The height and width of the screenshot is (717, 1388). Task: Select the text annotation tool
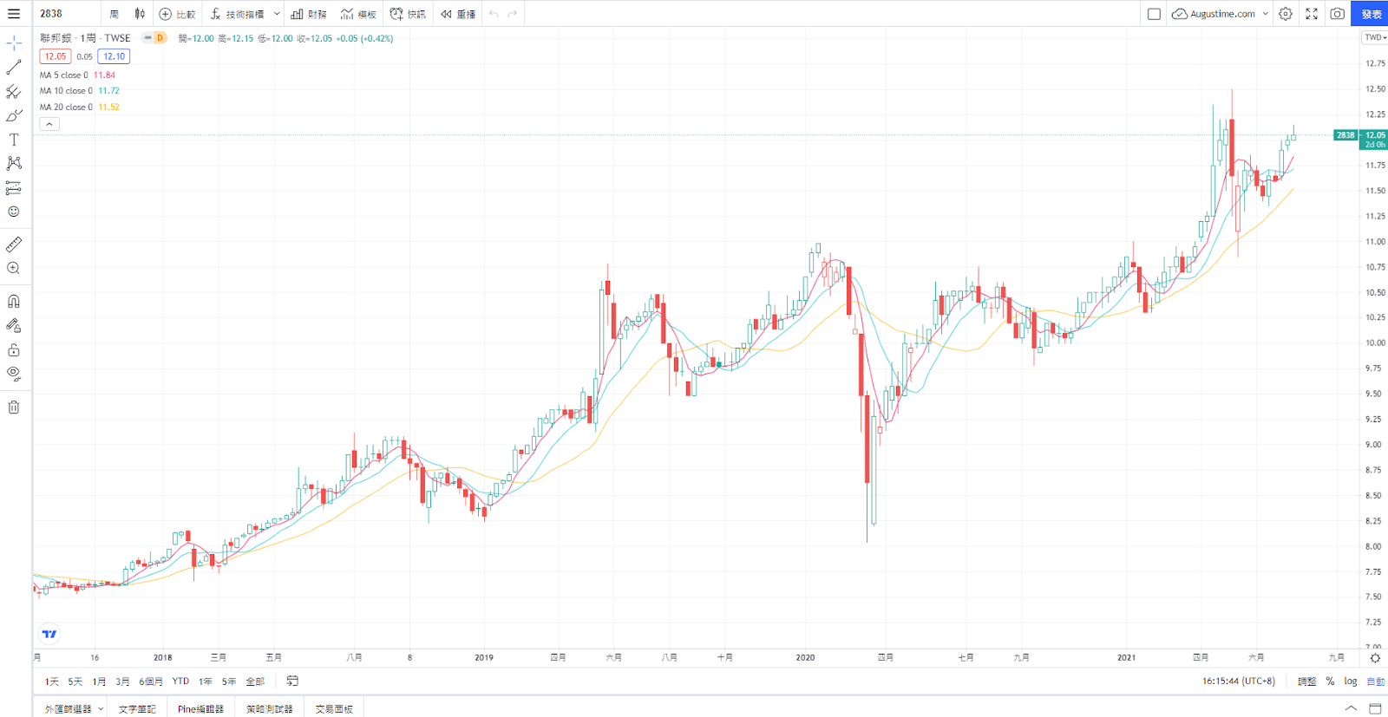point(14,140)
